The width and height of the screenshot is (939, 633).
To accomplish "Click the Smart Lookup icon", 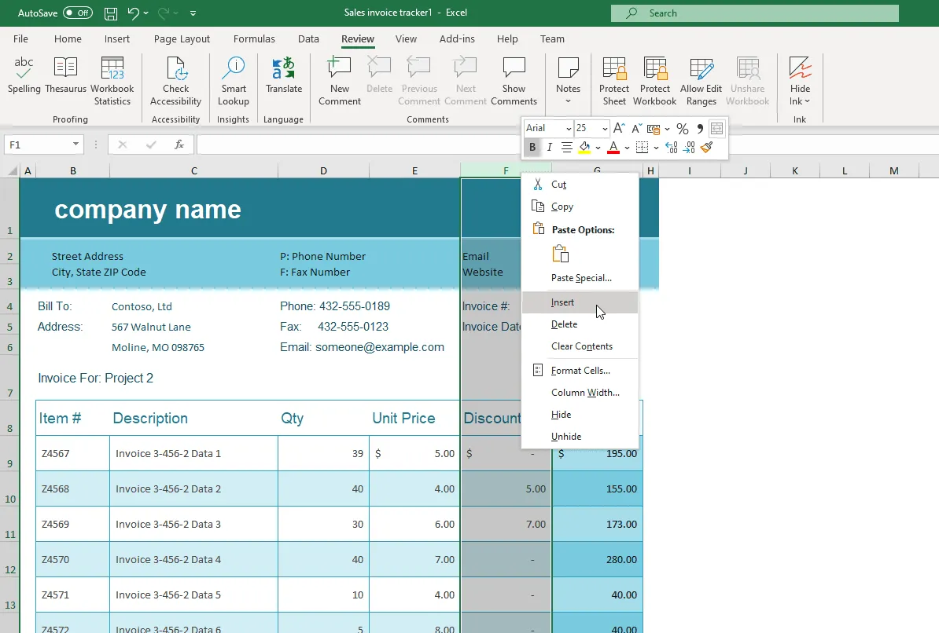I will tap(234, 80).
